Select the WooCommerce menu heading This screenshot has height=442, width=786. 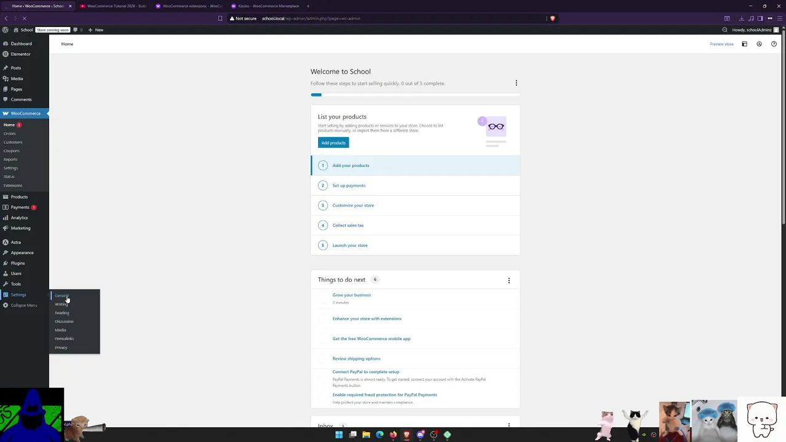(x=25, y=113)
